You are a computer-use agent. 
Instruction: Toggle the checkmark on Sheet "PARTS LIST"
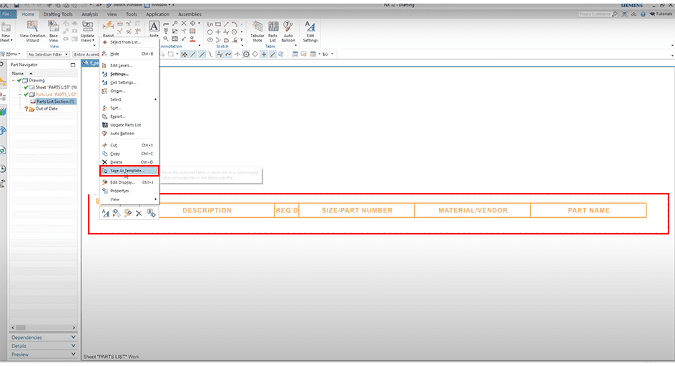26,87
